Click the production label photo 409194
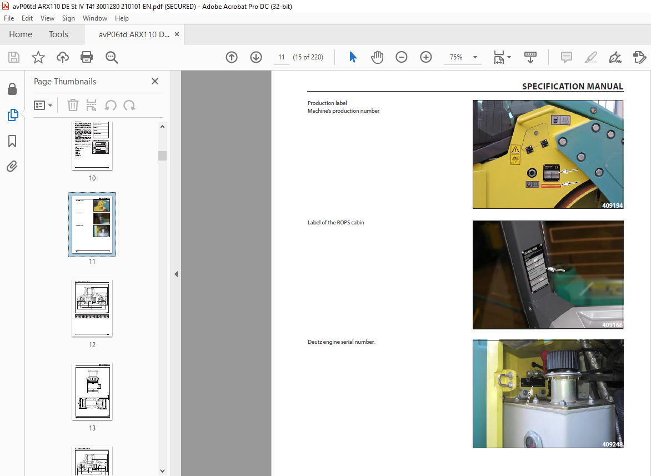The image size is (651, 476). [x=548, y=154]
